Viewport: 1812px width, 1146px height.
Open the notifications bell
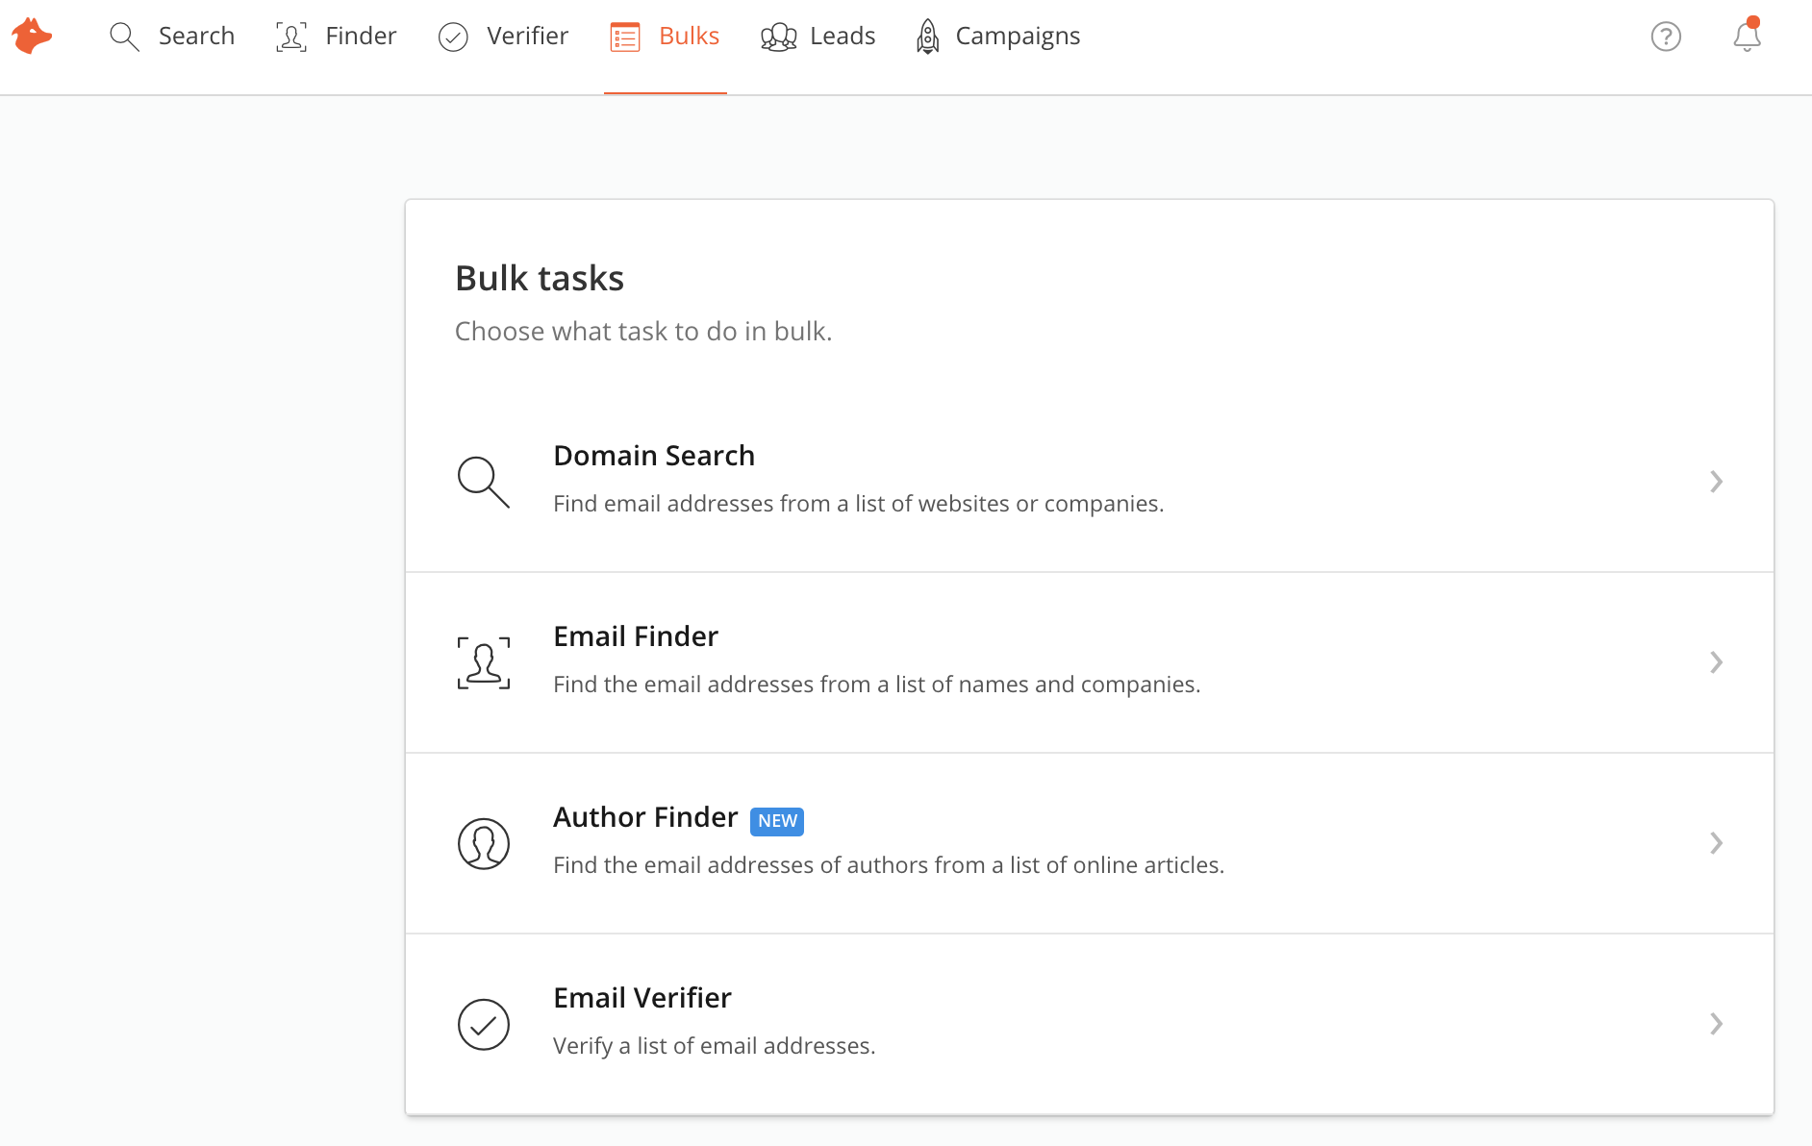click(x=1748, y=38)
